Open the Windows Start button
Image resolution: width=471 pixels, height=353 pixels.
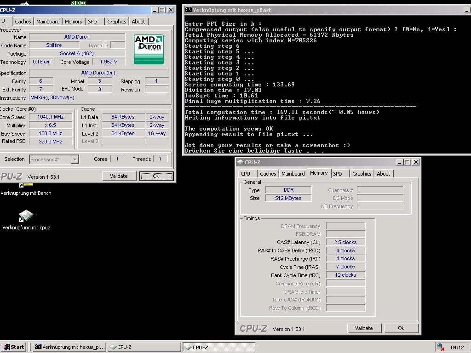[x=13, y=347]
